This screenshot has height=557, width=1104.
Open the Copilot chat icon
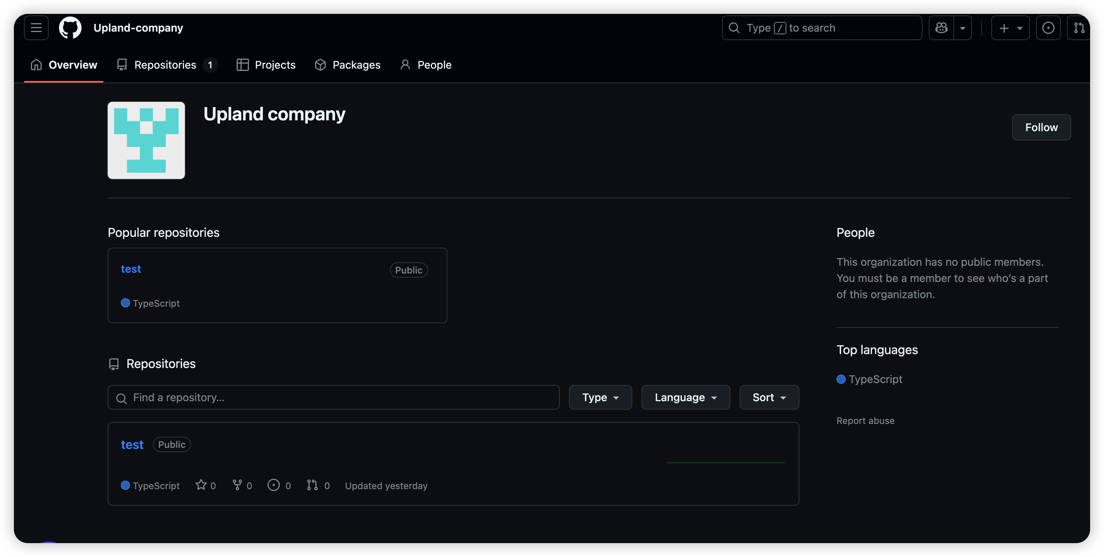[x=941, y=28]
